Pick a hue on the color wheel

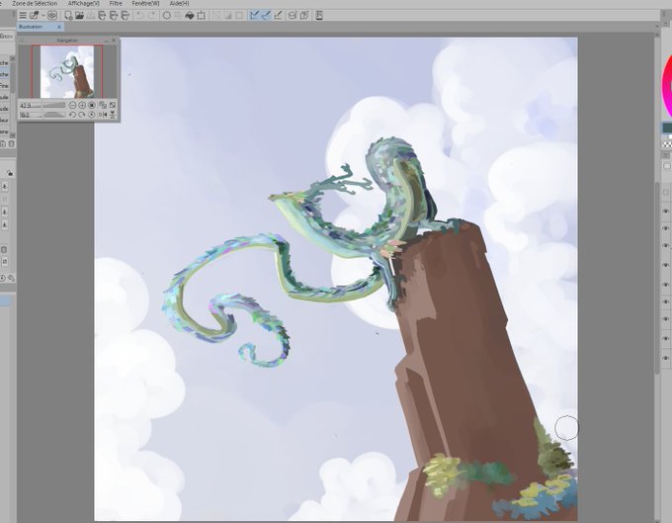pyautogui.click(x=667, y=87)
